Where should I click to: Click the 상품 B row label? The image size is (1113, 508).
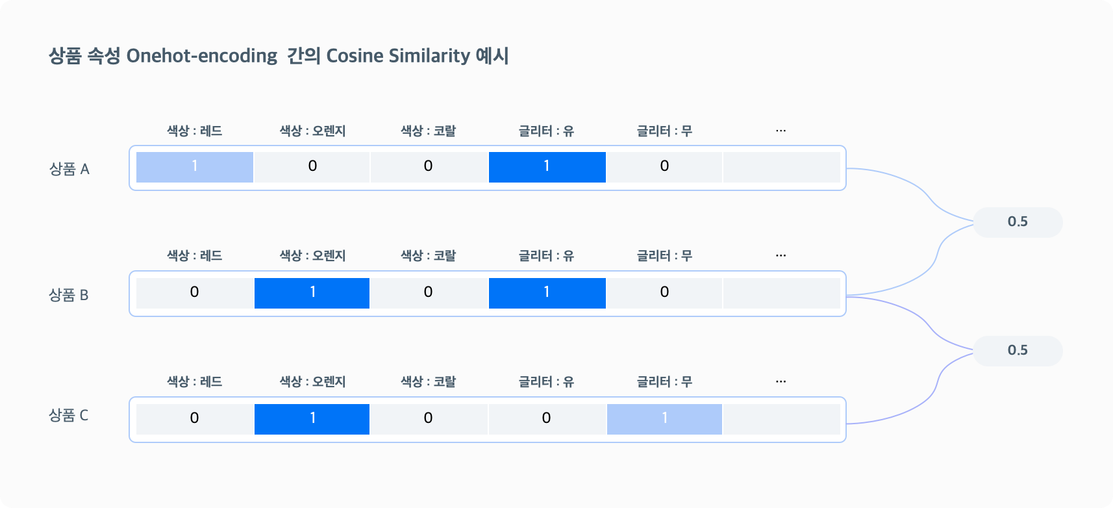point(69,295)
